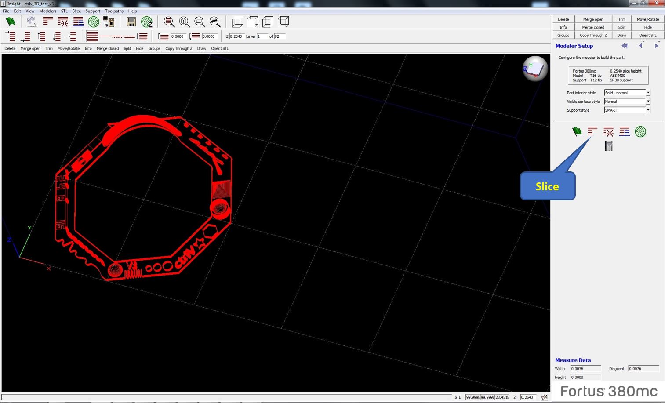Open the File menu
This screenshot has width=665, height=403.
pyautogui.click(x=6, y=11)
